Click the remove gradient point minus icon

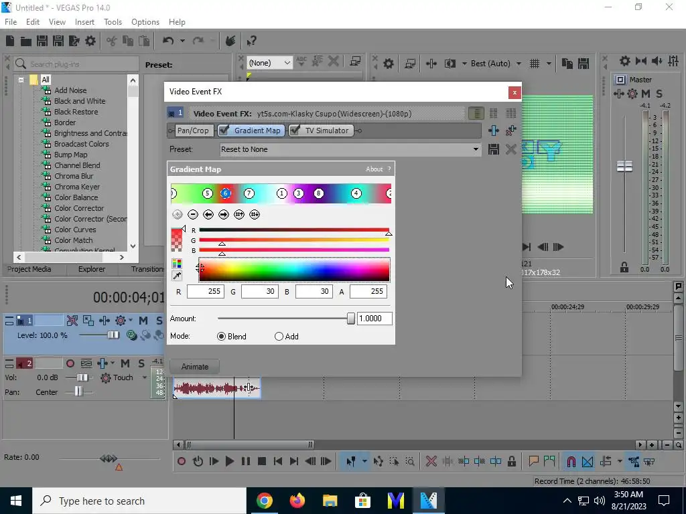click(x=193, y=214)
